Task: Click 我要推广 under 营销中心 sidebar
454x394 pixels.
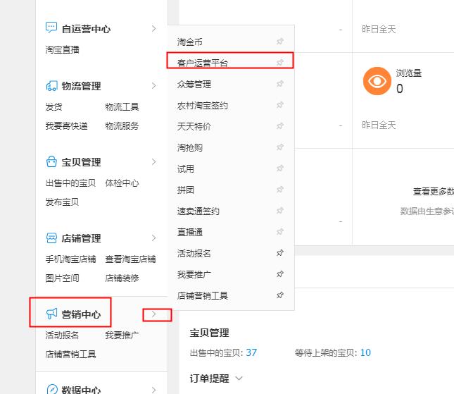Action: pyautogui.click(x=122, y=335)
